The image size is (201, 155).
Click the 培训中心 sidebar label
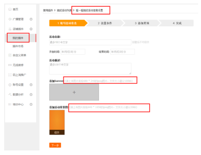pyautogui.click(x=18, y=104)
